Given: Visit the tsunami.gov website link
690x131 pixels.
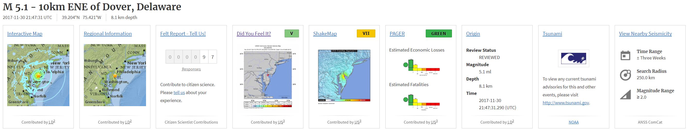Looking at the screenshot, I should point(566,103).
